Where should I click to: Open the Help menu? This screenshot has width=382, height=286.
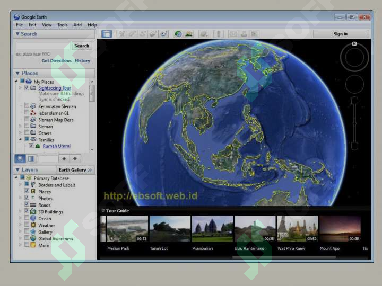(92, 25)
